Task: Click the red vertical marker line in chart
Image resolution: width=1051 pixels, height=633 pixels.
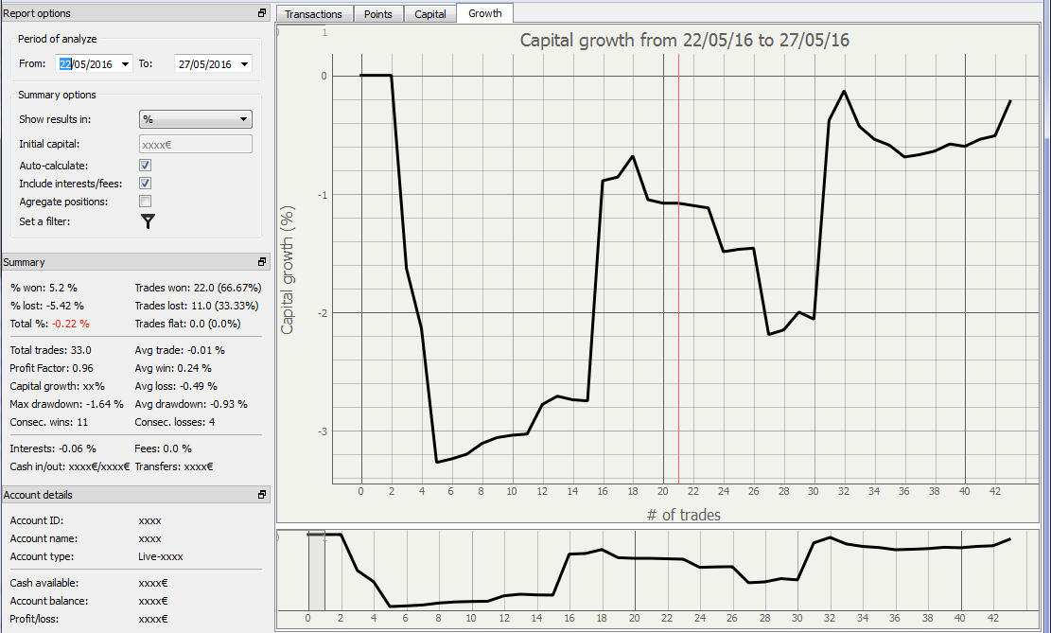Action: 678,268
